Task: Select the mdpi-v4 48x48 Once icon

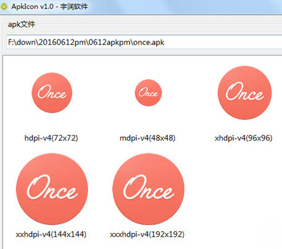Action: coord(148,92)
